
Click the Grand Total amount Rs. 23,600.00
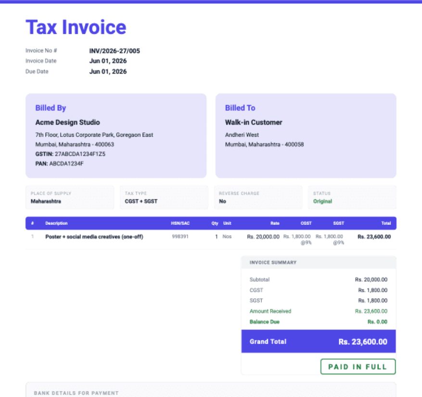(x=363, y=342)
